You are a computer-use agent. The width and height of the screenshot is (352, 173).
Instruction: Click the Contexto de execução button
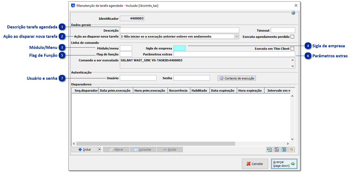pos(237,78)
